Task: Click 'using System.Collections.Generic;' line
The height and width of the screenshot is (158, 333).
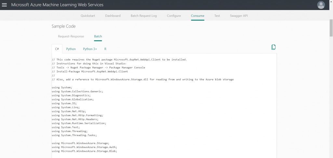Action: point(77,91)
